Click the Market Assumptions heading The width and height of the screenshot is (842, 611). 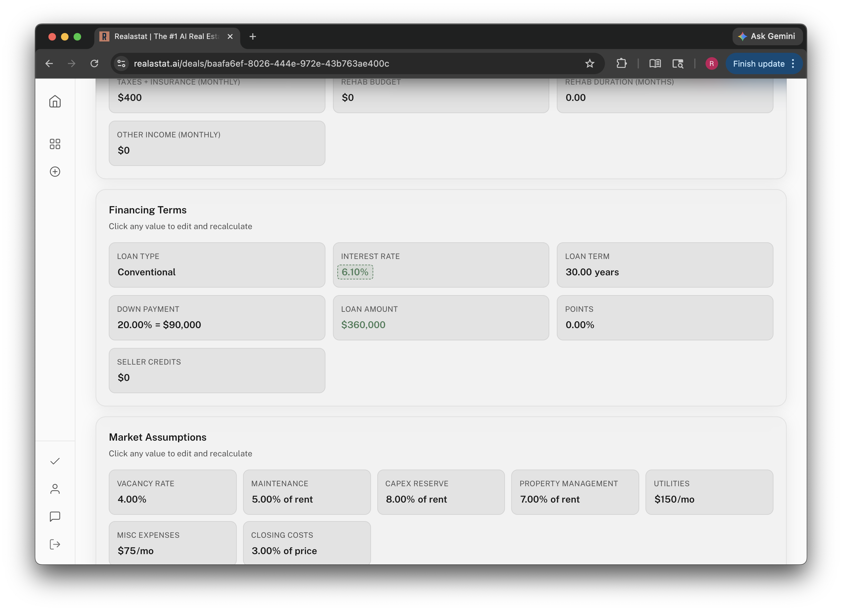(158, 437)
